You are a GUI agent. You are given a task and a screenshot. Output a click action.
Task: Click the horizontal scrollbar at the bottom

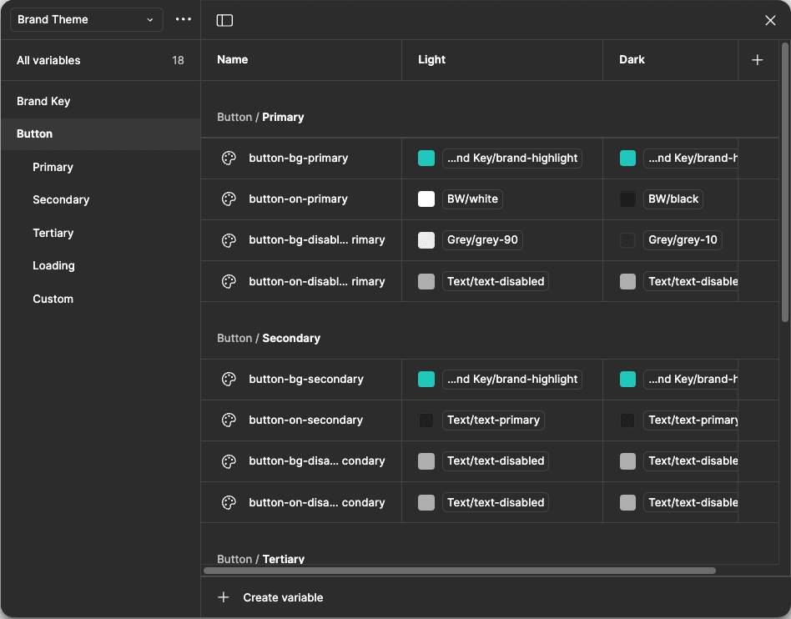coord(459,571)
